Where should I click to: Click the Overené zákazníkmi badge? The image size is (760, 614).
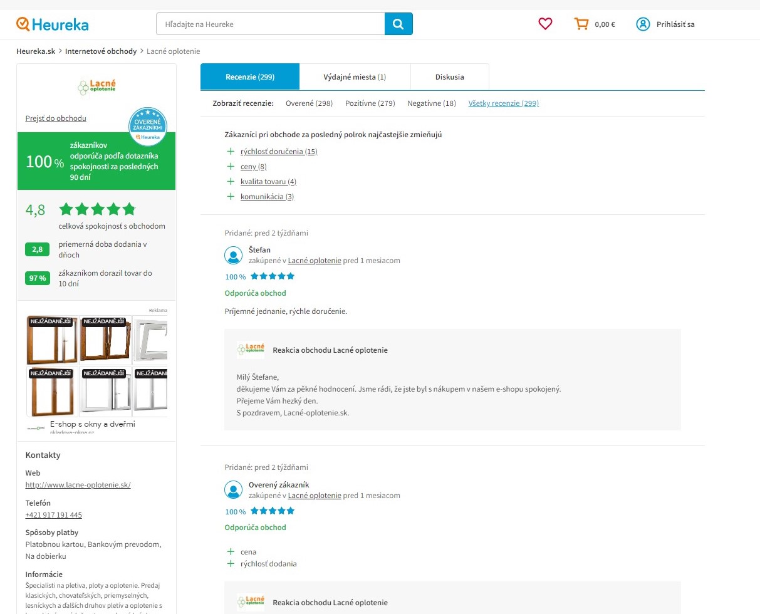click(x=148, y=126)
